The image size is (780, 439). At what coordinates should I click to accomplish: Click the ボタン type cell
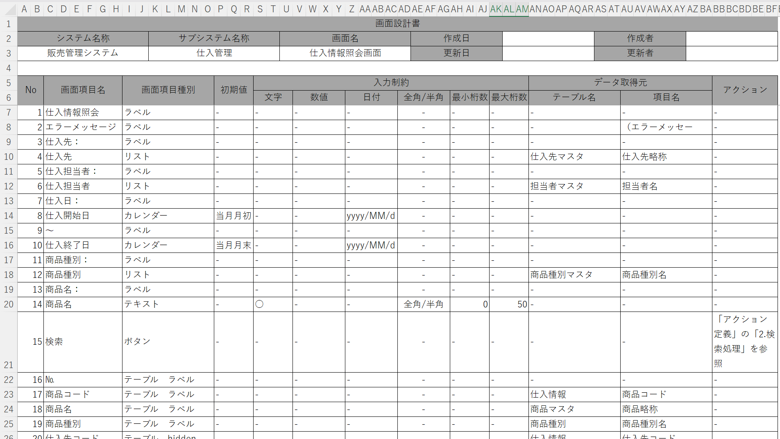168,342
